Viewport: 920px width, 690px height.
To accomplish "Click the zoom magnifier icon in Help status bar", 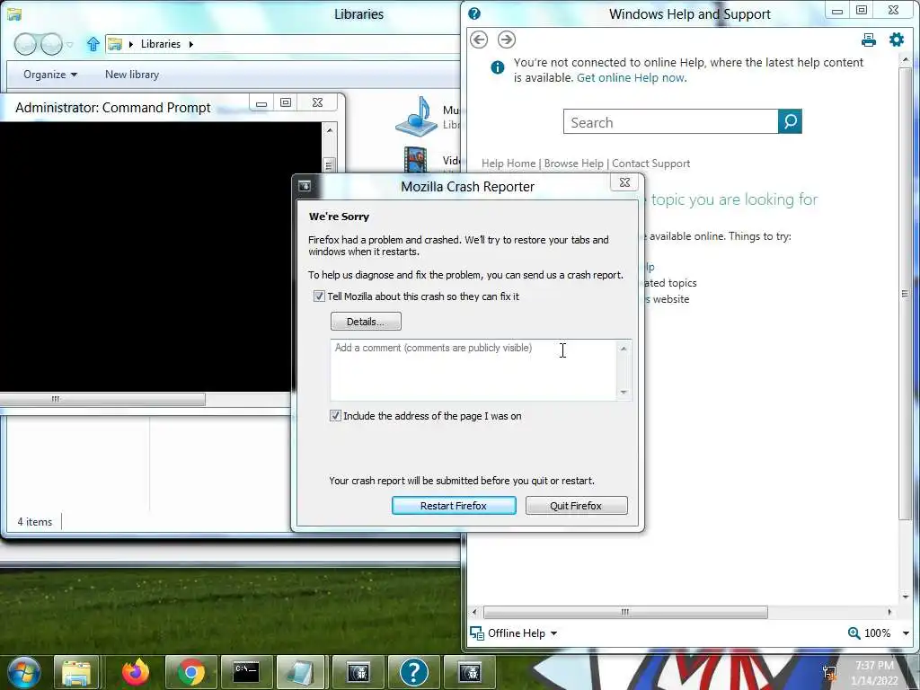I will [854, 633].
